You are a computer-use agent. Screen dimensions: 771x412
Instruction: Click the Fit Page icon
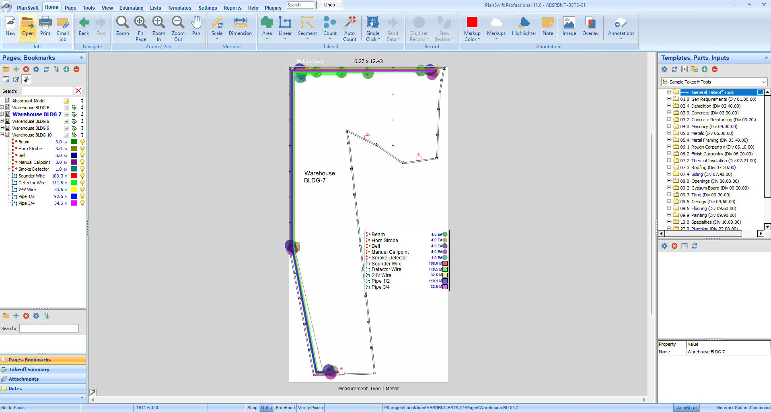click(x=141, y=29)
